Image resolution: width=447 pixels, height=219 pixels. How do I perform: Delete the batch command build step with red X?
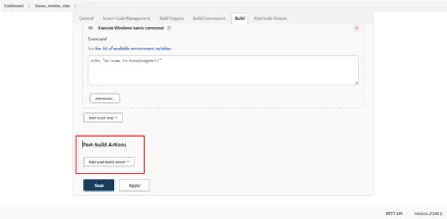(356, 27)
